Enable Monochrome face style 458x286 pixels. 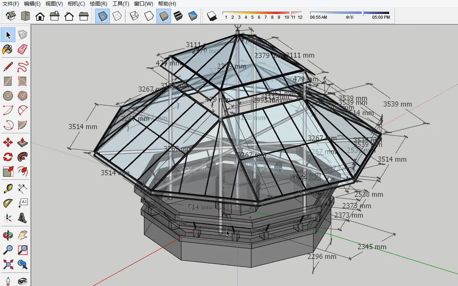point(193,16)
